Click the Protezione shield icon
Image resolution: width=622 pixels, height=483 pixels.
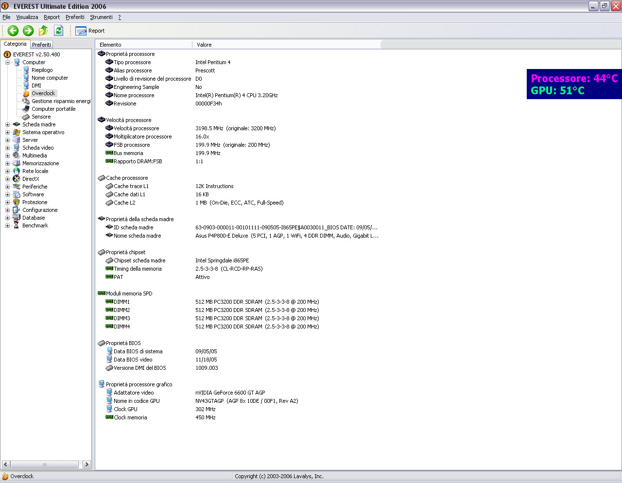pos(17,202)
